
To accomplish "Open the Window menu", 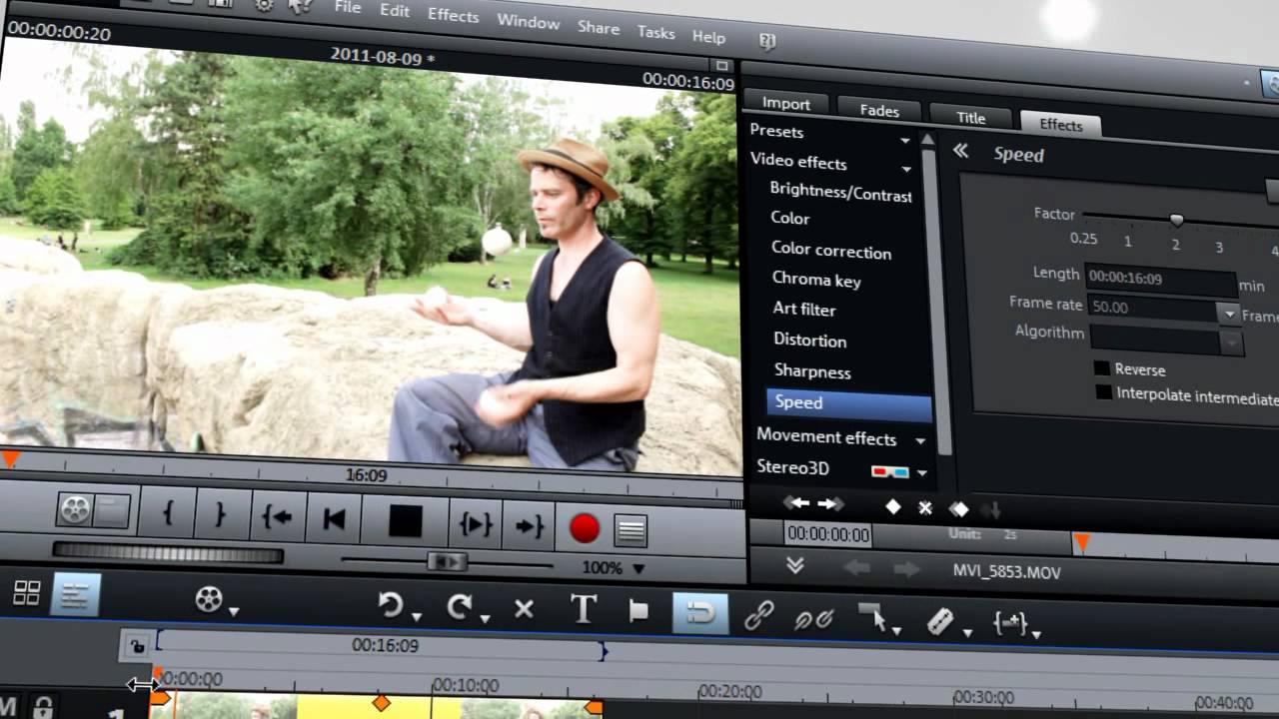I will [x=529, y=20].
